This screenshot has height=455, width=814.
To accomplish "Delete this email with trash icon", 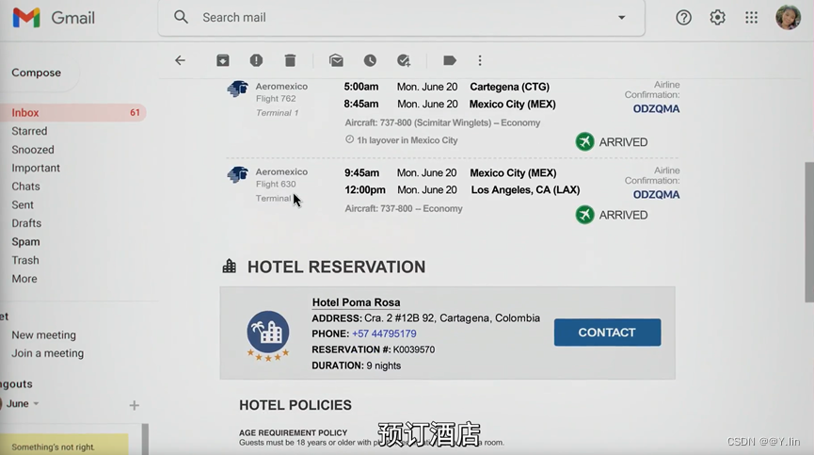I will pyautogui.click(x=290, y=61).
